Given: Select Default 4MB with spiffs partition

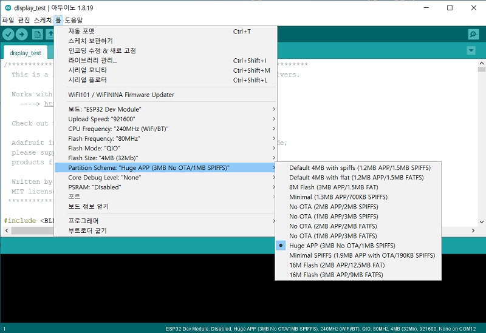Looking at the screenshot, I should point(358,168).
